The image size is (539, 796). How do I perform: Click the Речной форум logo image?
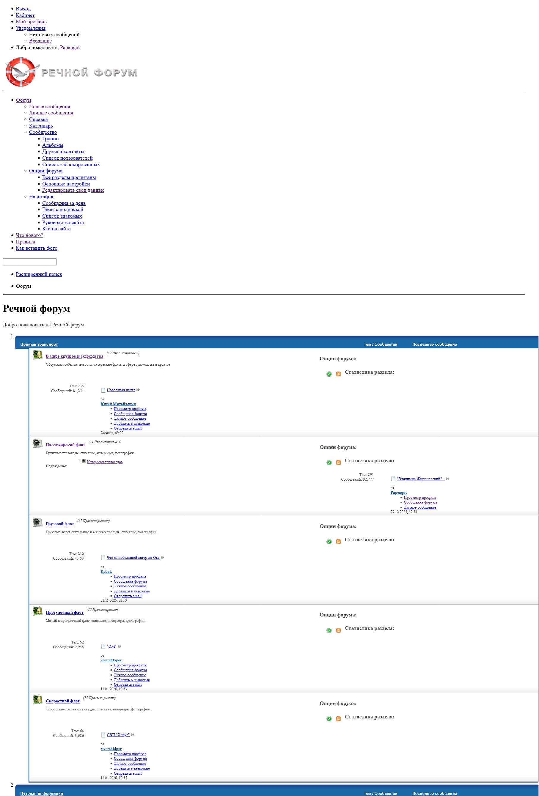(72, 72)
